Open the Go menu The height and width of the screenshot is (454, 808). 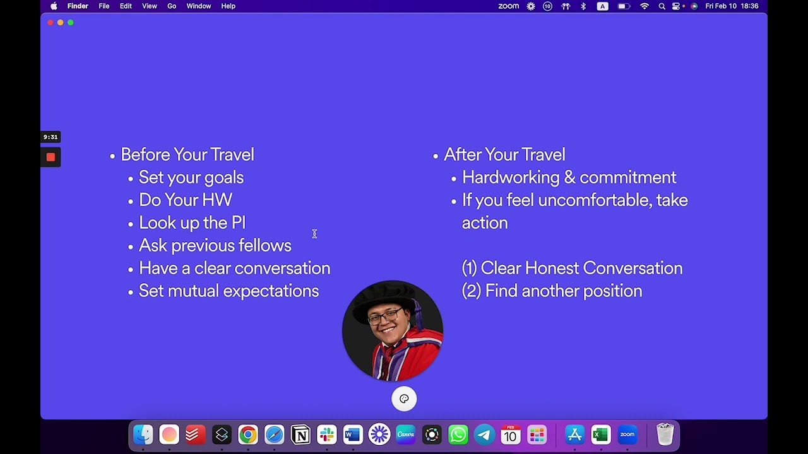(x=172, y=6)
